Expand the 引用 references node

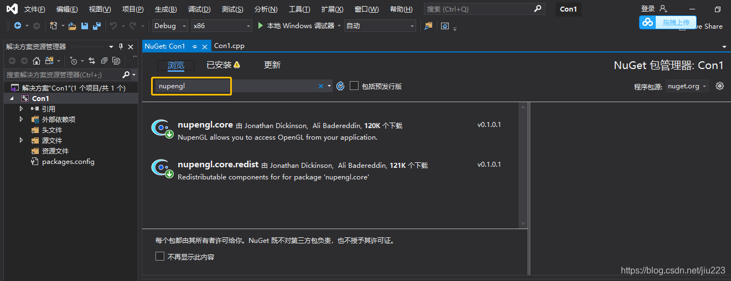[22, 109]
